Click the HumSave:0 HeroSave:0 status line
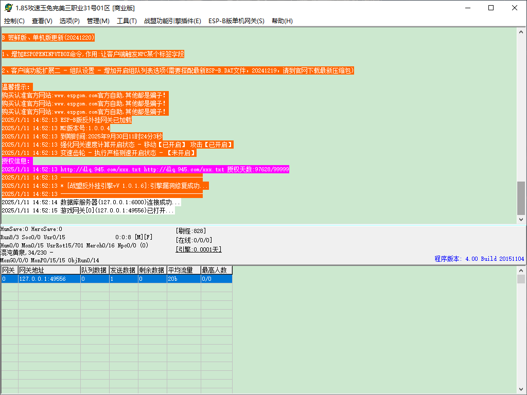 (31, 229)
